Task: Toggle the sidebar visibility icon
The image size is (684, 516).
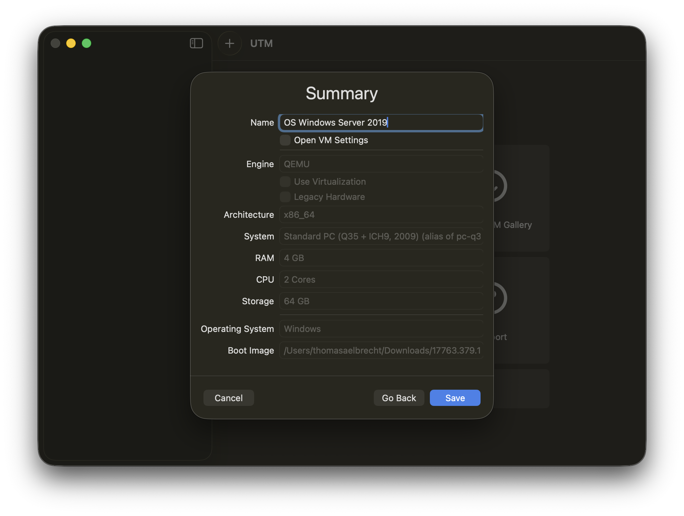Action: click(196, 43)
